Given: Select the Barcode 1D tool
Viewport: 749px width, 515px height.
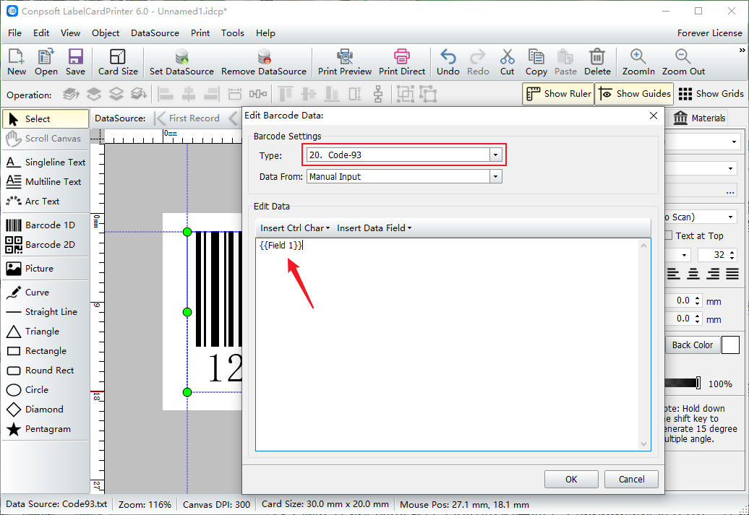Looking at the screenshot, I should [46, 225].
